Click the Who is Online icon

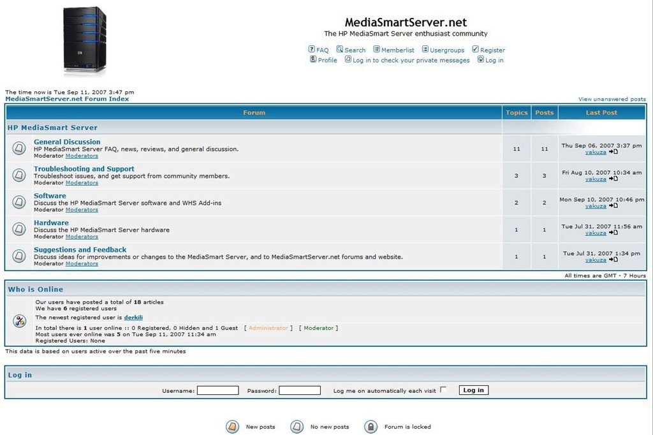[20, 321]
